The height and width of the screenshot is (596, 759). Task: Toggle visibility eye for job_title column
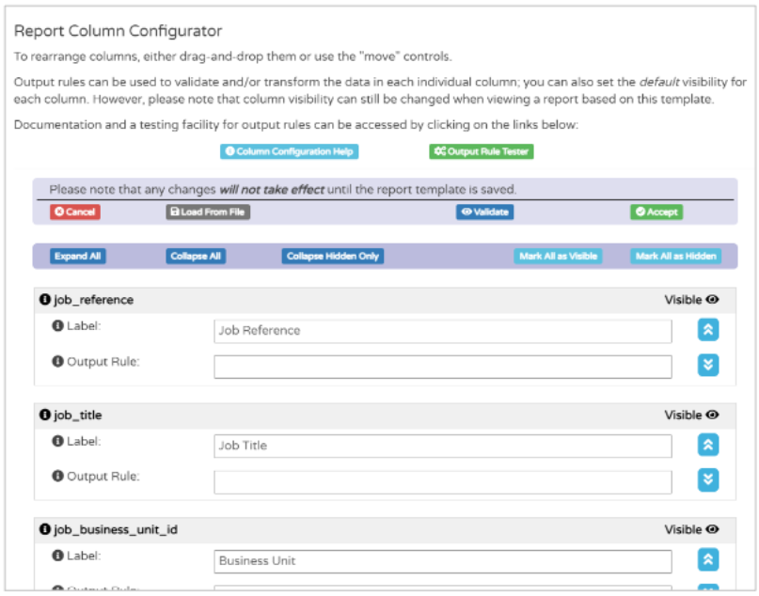(x=712, y=416)
